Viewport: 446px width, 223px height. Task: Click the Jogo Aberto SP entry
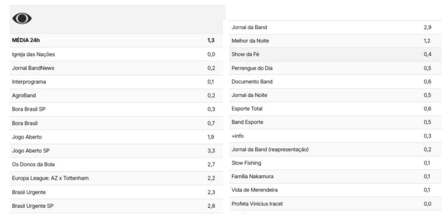[116, 151]
